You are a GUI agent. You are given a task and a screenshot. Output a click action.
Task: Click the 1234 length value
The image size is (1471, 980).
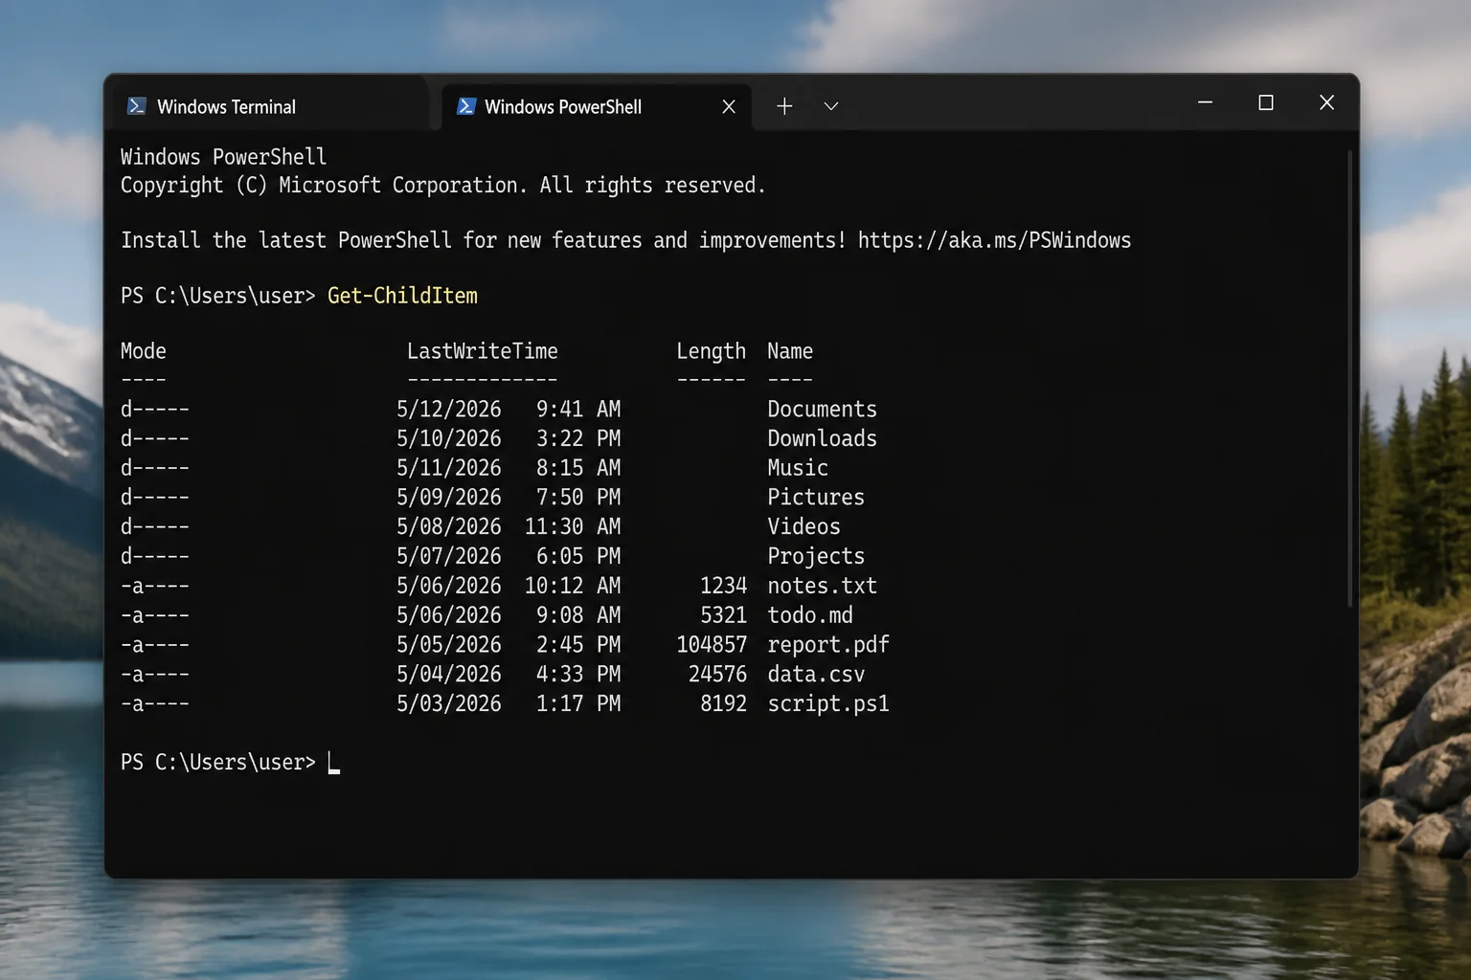(723, 586)
